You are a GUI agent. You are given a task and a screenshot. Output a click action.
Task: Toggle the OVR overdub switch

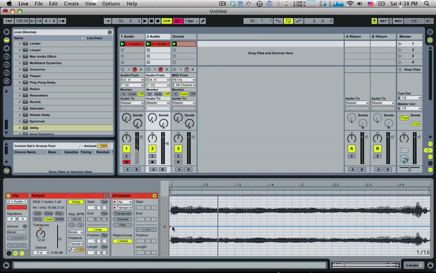click(167, 21)
